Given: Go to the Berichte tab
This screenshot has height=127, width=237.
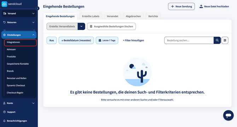Looking at the screenshot, I should coord(153,16).
